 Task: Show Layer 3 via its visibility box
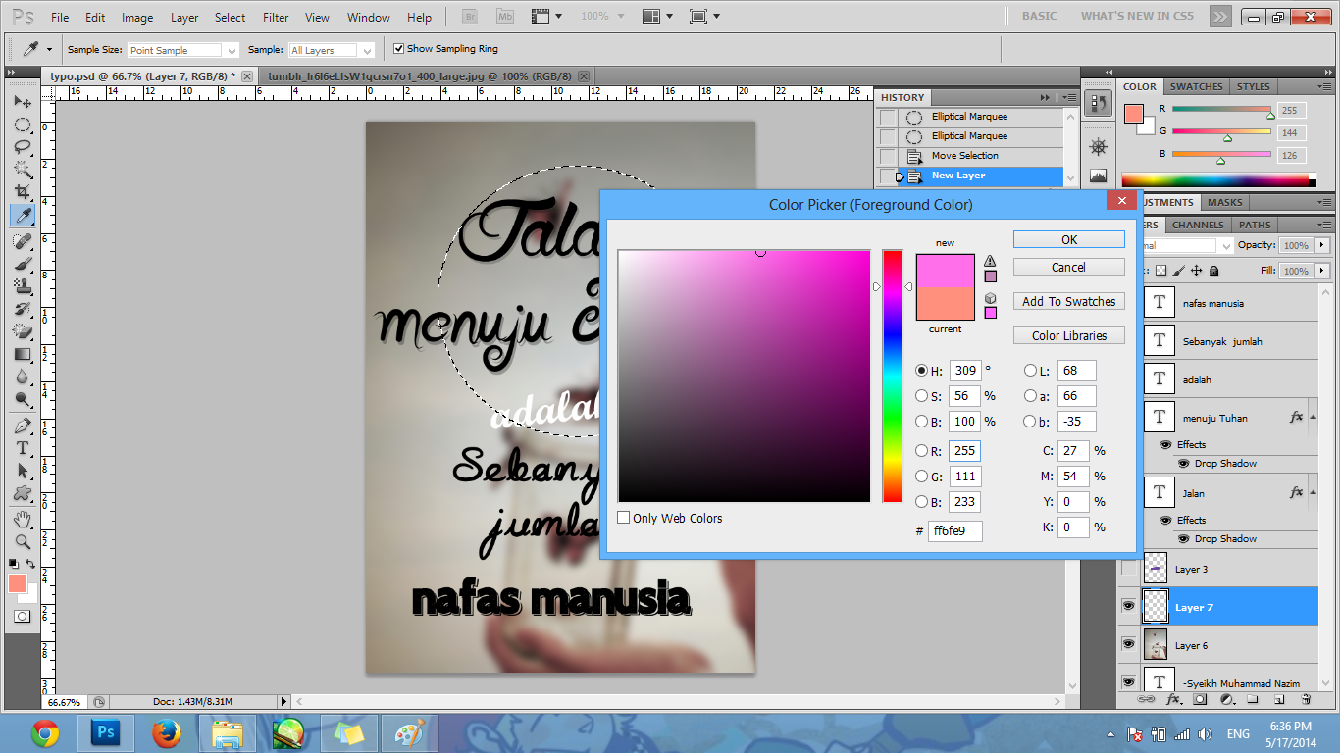1128,569
